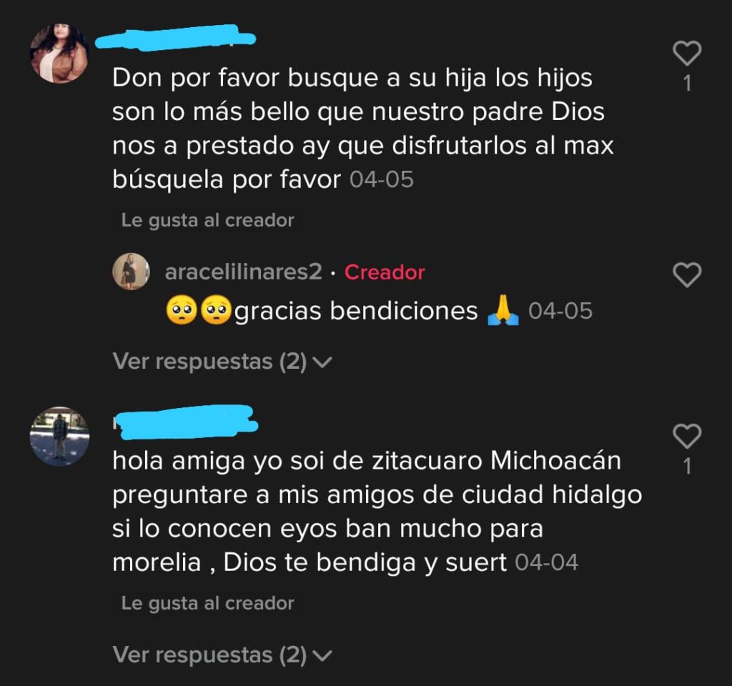
Task: Click chevron next to bottom 'Ver respuestas (2)'
Action: (322, 655)
